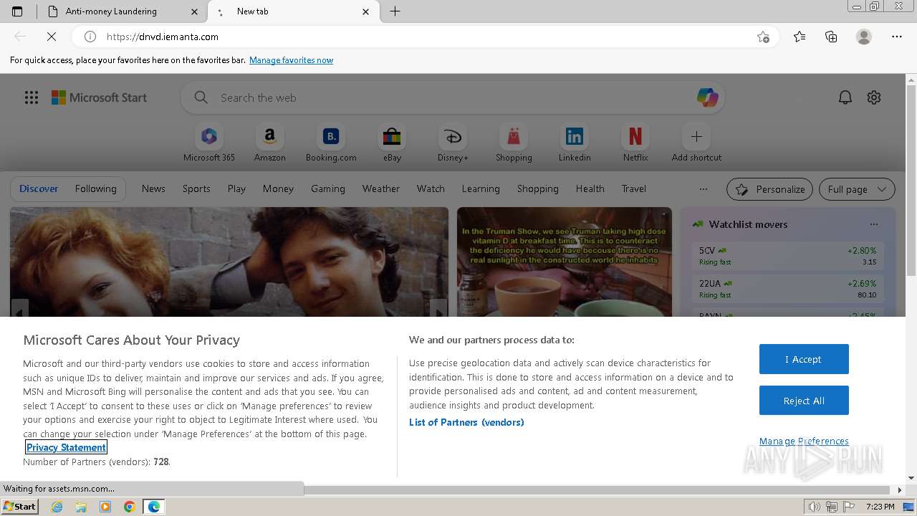The height and width of the screenshot is (516, 917).
Task: Open the Privacy Statement link
Action: 66,447
